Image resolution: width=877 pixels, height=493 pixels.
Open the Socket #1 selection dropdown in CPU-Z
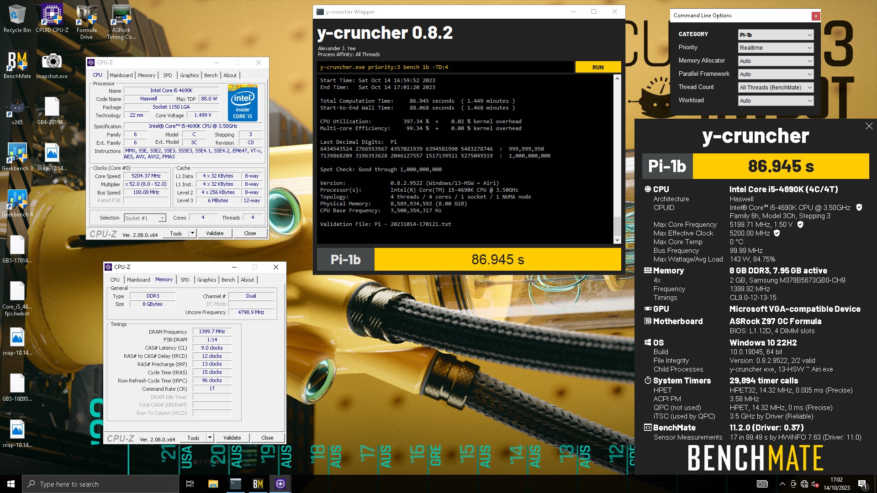[145, 218]
